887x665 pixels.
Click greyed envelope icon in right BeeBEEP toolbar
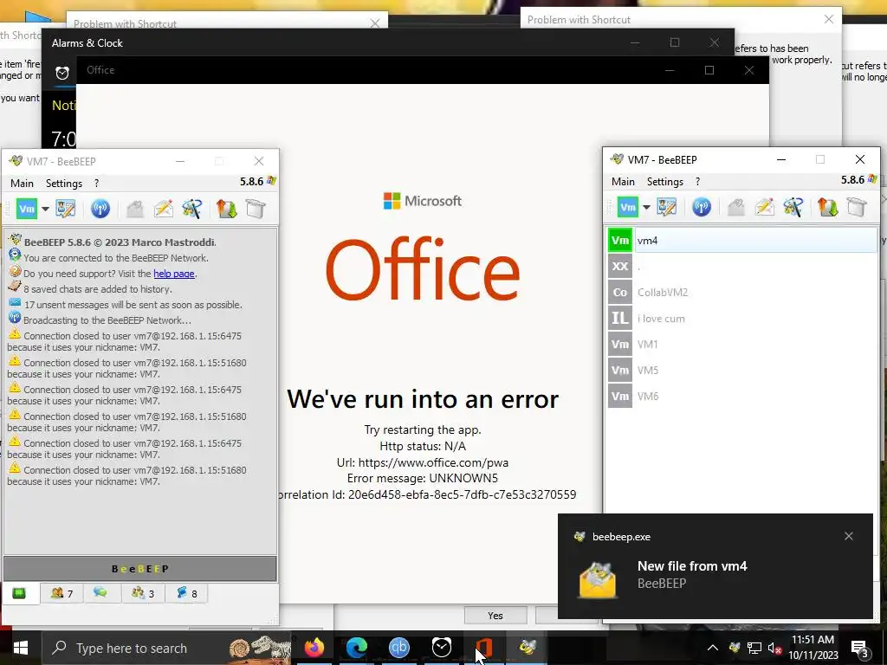[x=736, y=207]
